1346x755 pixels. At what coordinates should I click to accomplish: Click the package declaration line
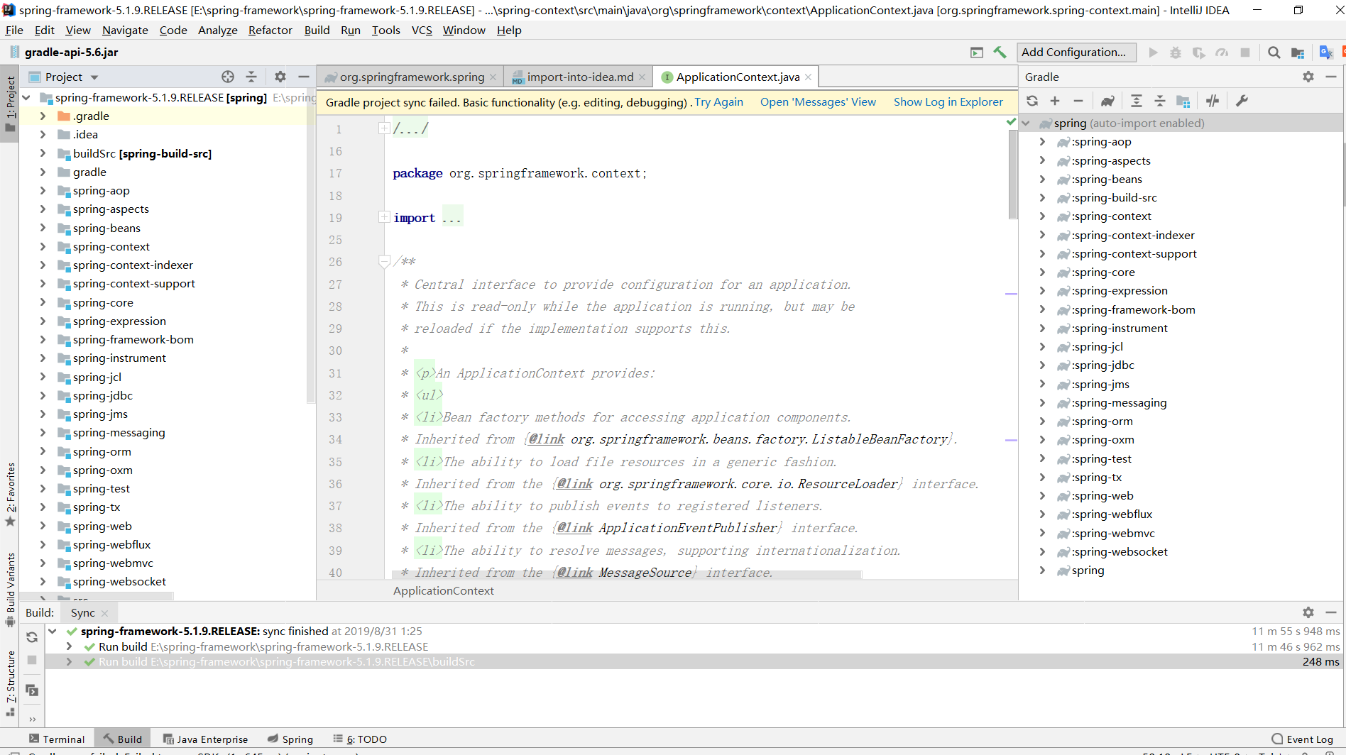(520, 173)
